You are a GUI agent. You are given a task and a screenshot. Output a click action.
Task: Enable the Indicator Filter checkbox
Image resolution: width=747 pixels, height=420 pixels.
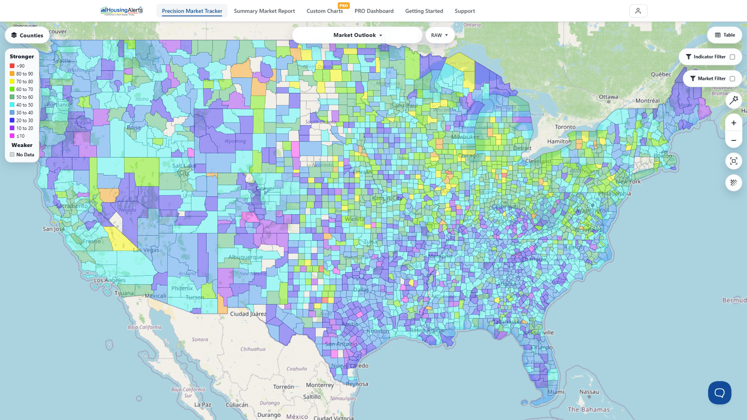733,57
